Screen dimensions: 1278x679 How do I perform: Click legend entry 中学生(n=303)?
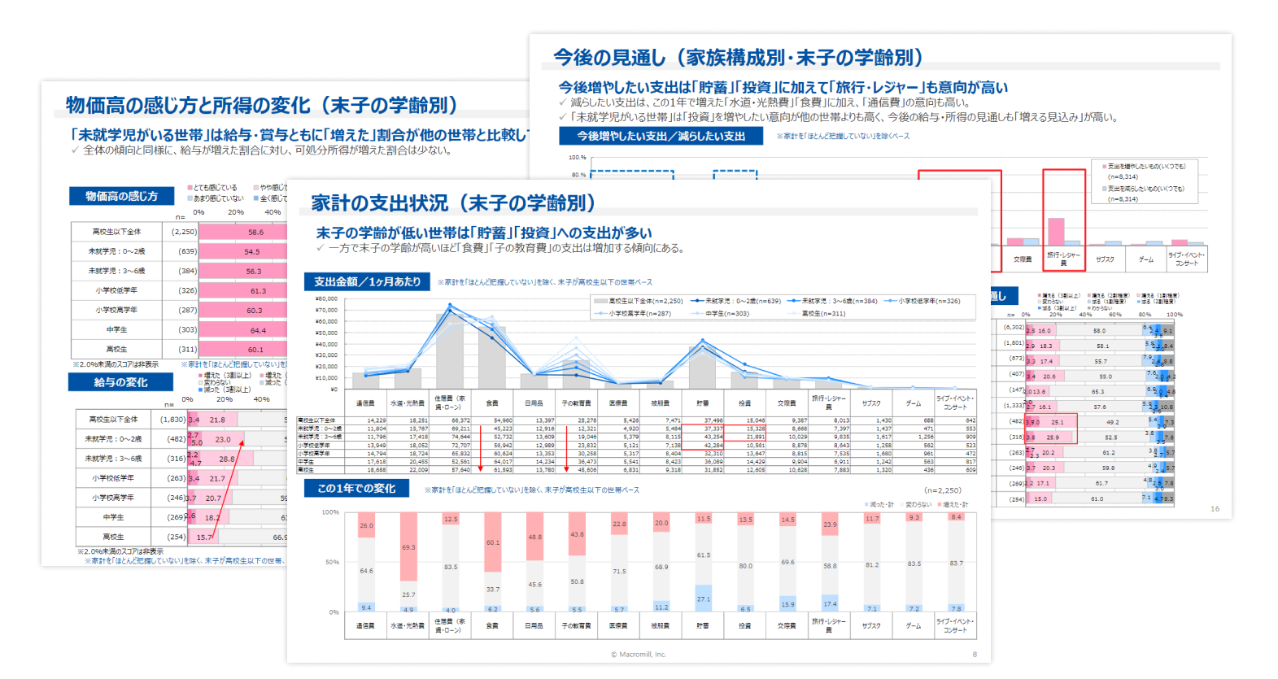(x=721, y=313)
